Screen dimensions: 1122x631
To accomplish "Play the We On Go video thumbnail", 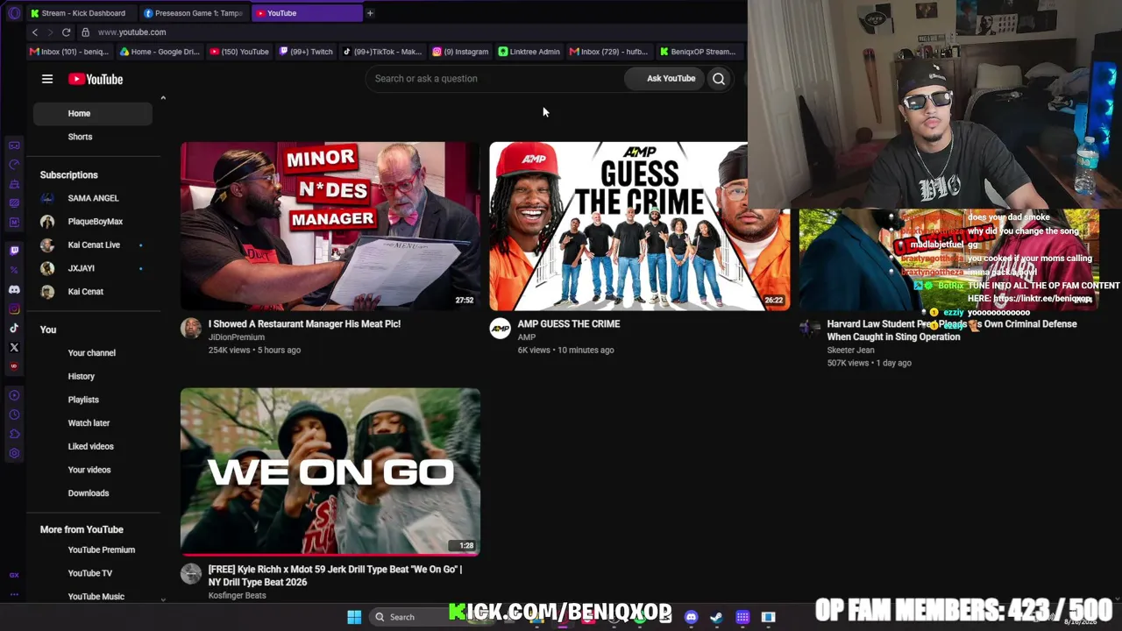I will tap(330, 471).
